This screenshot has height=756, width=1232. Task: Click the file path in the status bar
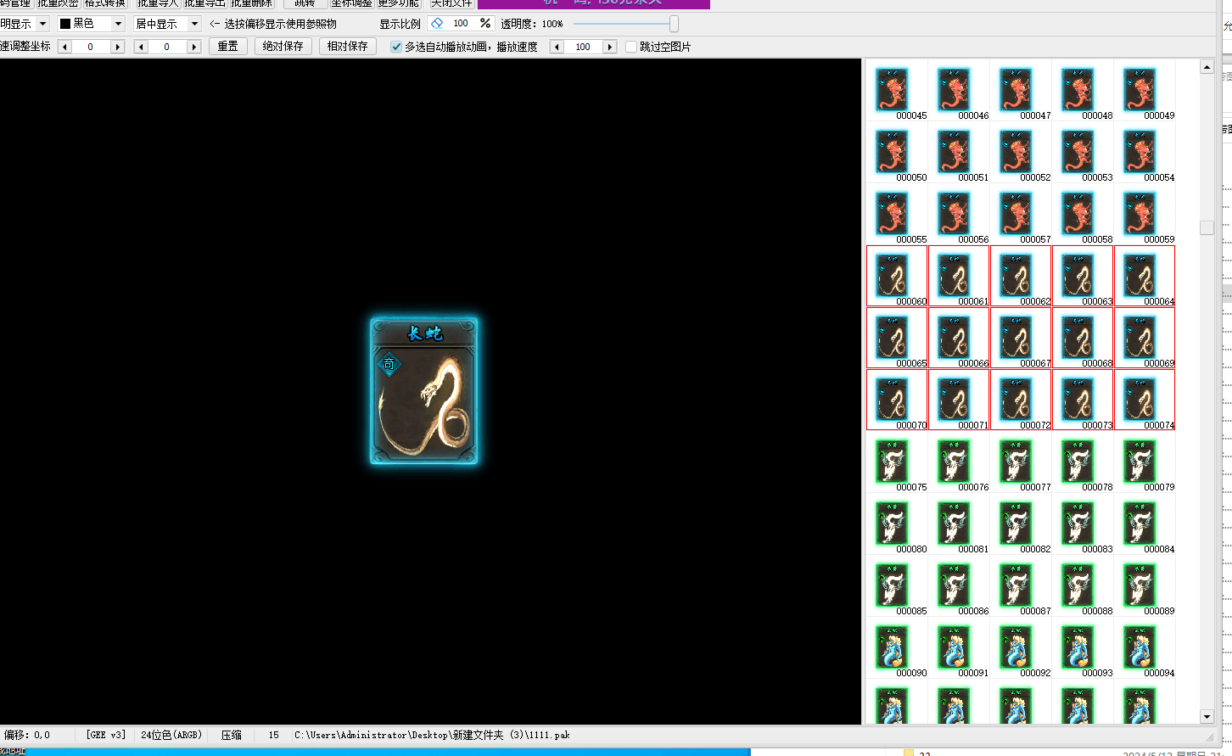(x=432, y=735)
